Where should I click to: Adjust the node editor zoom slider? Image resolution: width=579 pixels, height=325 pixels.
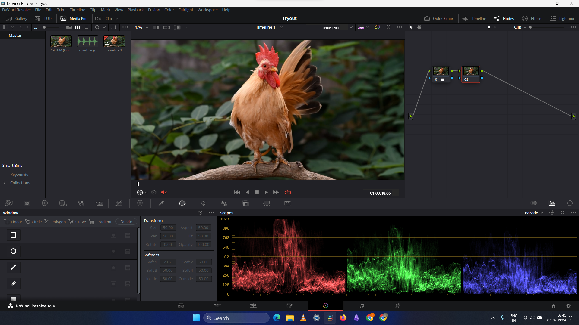pos(530,27)
